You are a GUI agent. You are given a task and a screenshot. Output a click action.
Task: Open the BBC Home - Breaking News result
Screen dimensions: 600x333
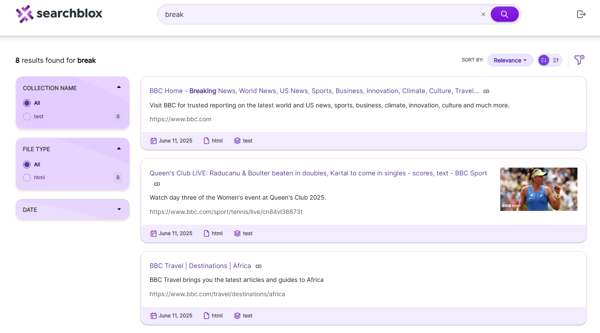[x=314, y=91]
